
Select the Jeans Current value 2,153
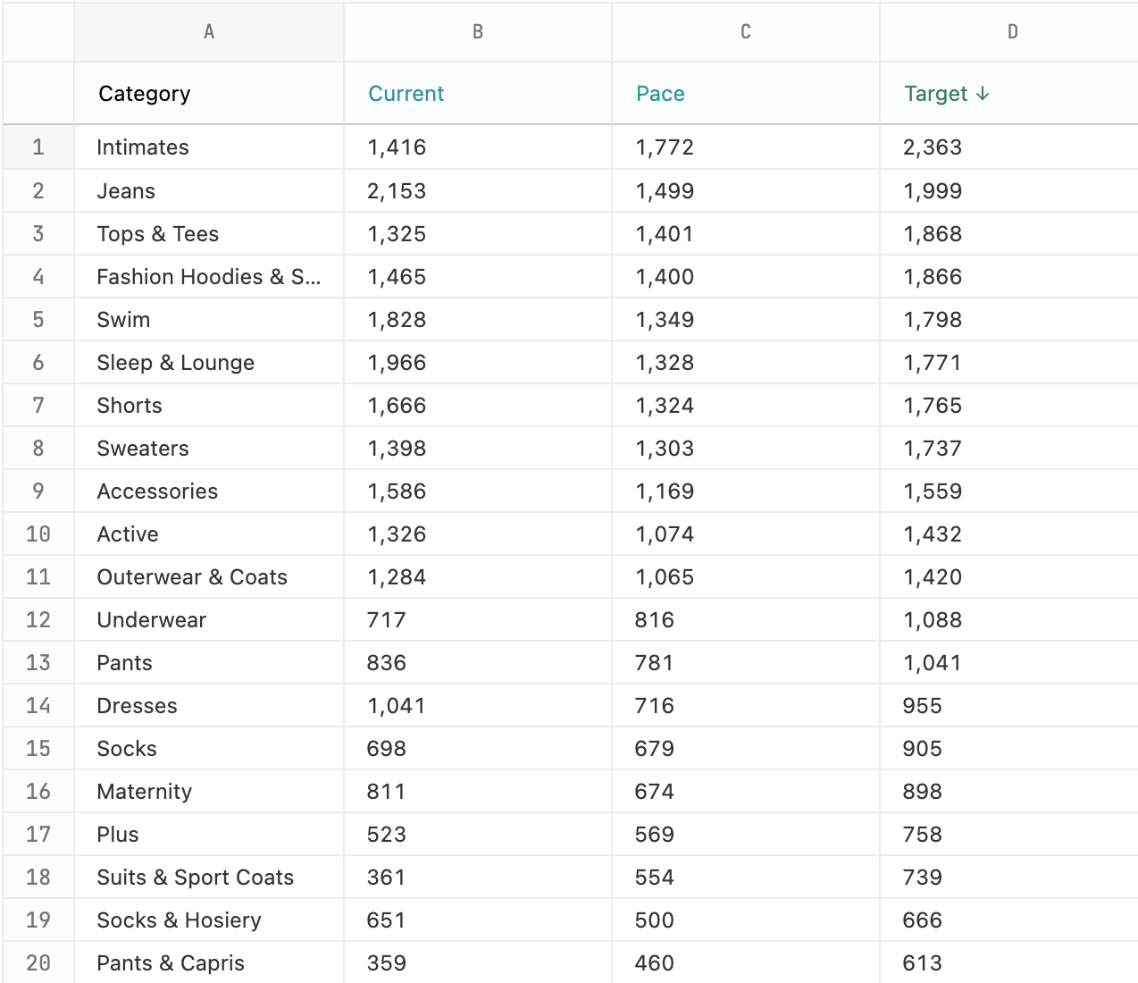point(397,191)
